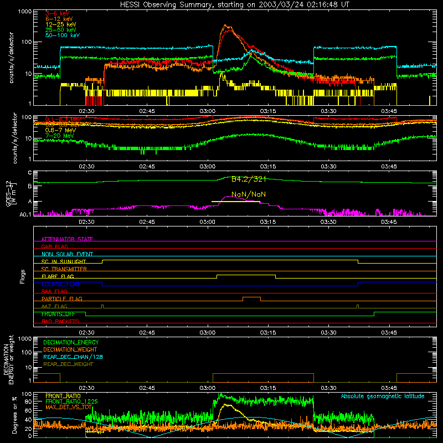This screenshot has width=443, height=443.
Task: Click the DECIMATION_ENERGY legend label
Action: pos(71,342)
